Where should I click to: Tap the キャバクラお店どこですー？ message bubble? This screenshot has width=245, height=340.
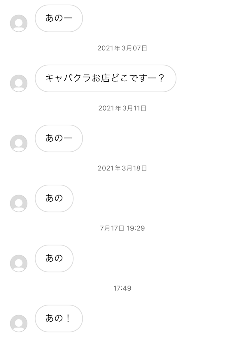[x=105, y=78]
